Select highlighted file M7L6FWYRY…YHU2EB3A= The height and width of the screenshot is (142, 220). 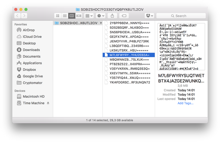pyautogui.click(x=129, y=55)
